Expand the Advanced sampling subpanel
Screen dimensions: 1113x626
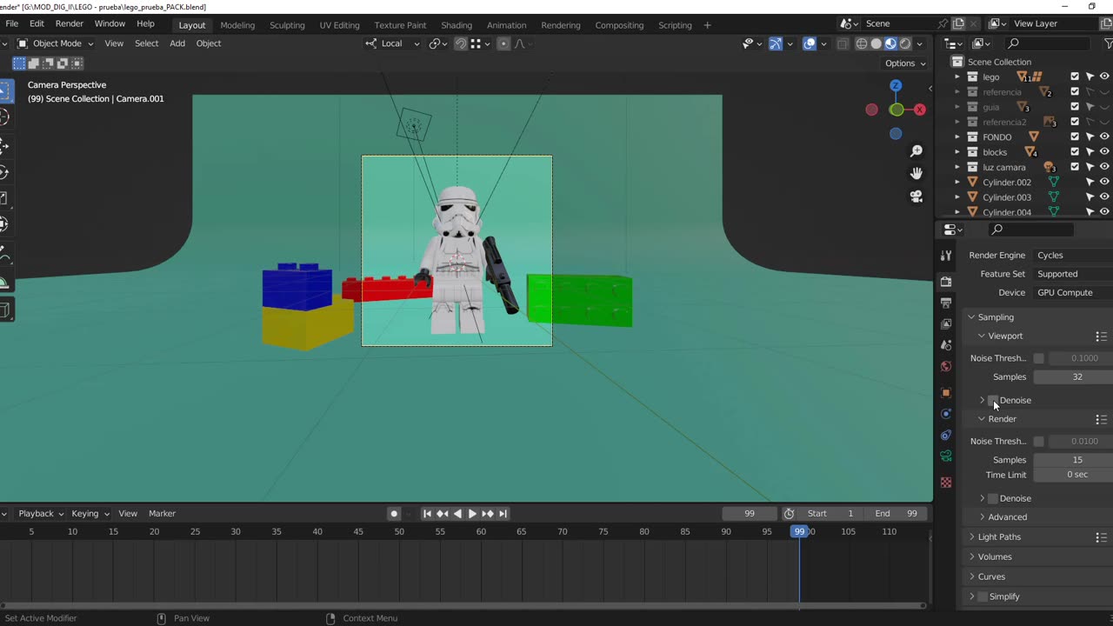(1007, 517)
